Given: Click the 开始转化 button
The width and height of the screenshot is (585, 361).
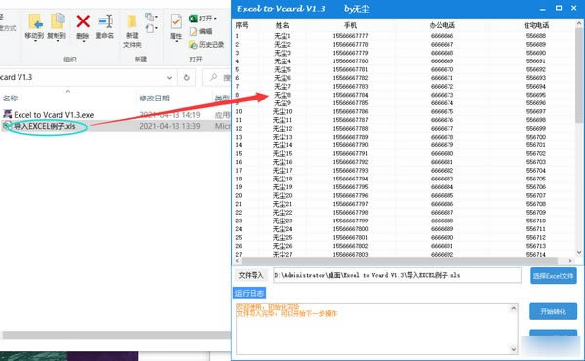Looking at the screenshot, I should click(553, 311).
